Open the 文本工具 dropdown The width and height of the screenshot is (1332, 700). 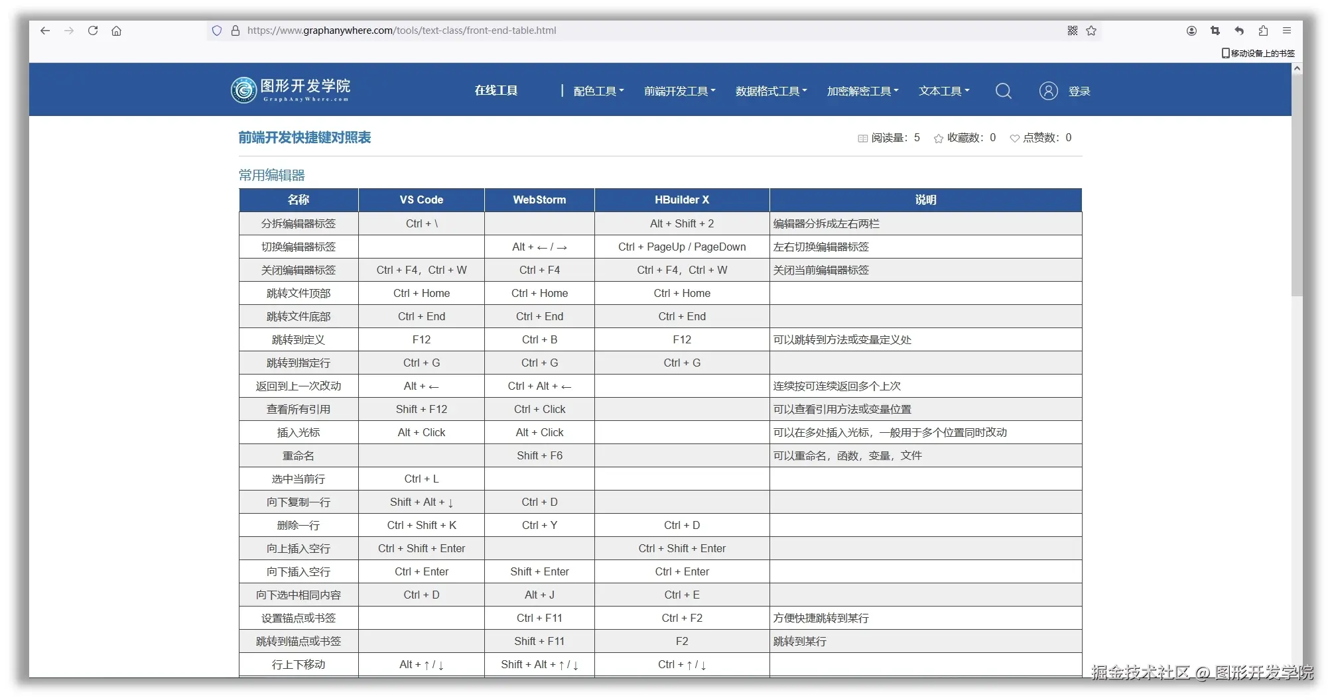[943, 91]
